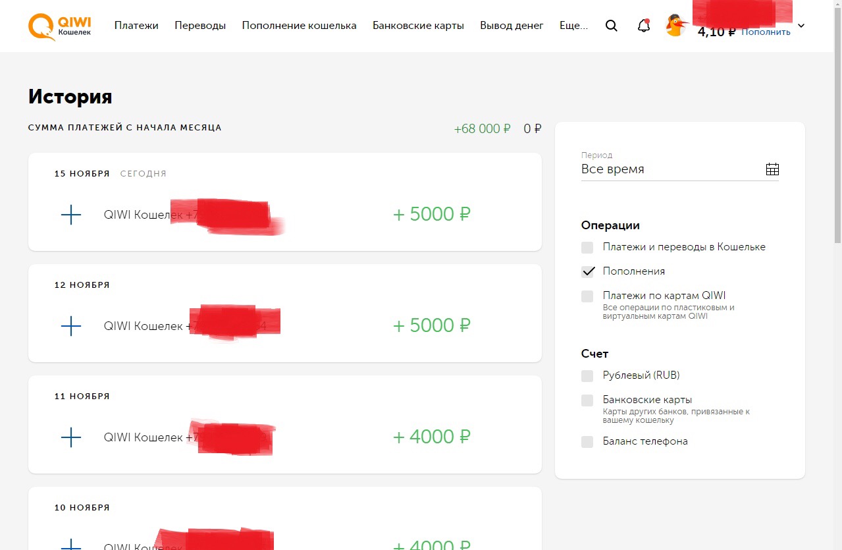This screenshot has width=842, height=550.
Task: Enable Платежи по картам QIWI filter
Action: coord(587,296)
